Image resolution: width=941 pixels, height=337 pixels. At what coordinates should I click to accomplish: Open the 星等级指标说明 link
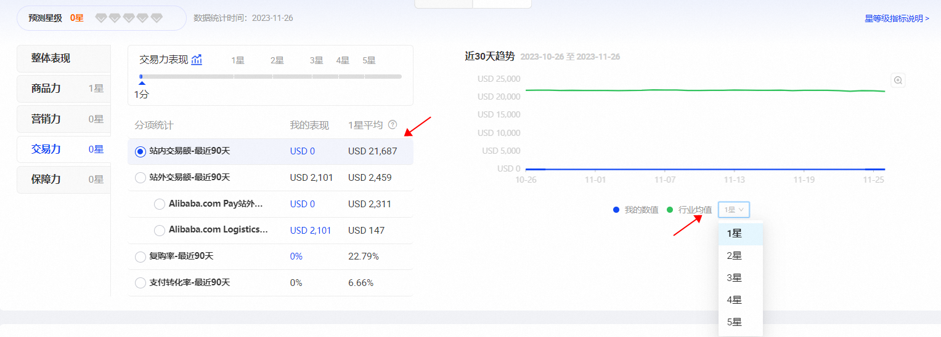896,18
